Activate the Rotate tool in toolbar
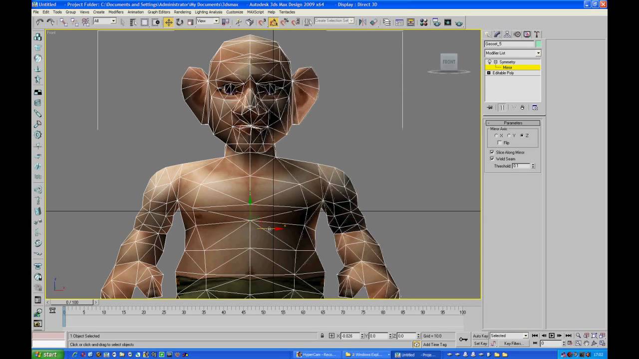The width and height of the screenshot is (639, 359). tap(179, 22)
